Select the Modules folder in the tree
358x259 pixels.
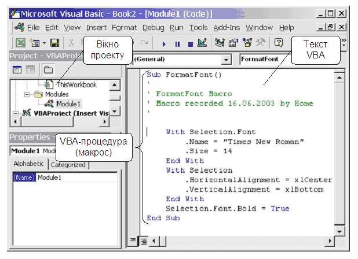point(57,94)
